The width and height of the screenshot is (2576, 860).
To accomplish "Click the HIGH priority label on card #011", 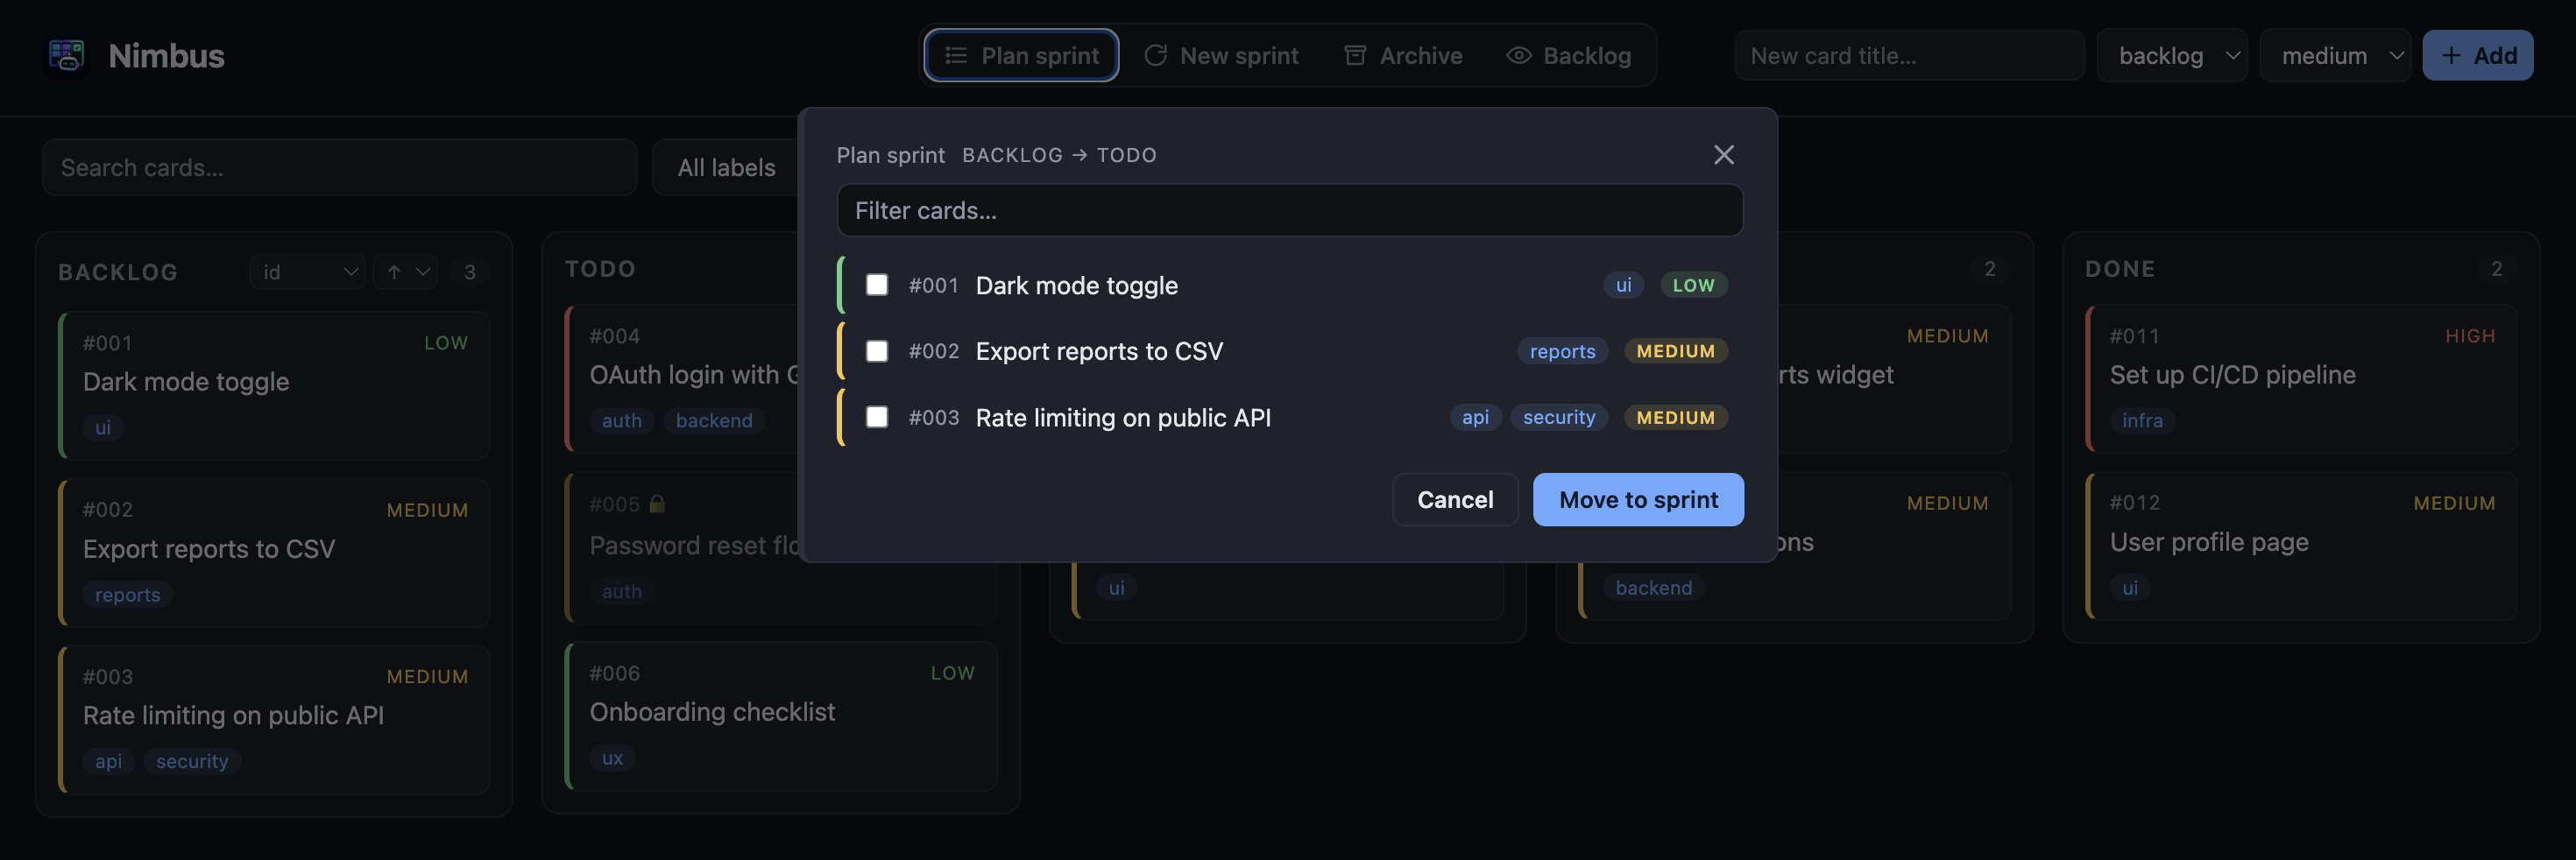I will [x=2469, y=336].
